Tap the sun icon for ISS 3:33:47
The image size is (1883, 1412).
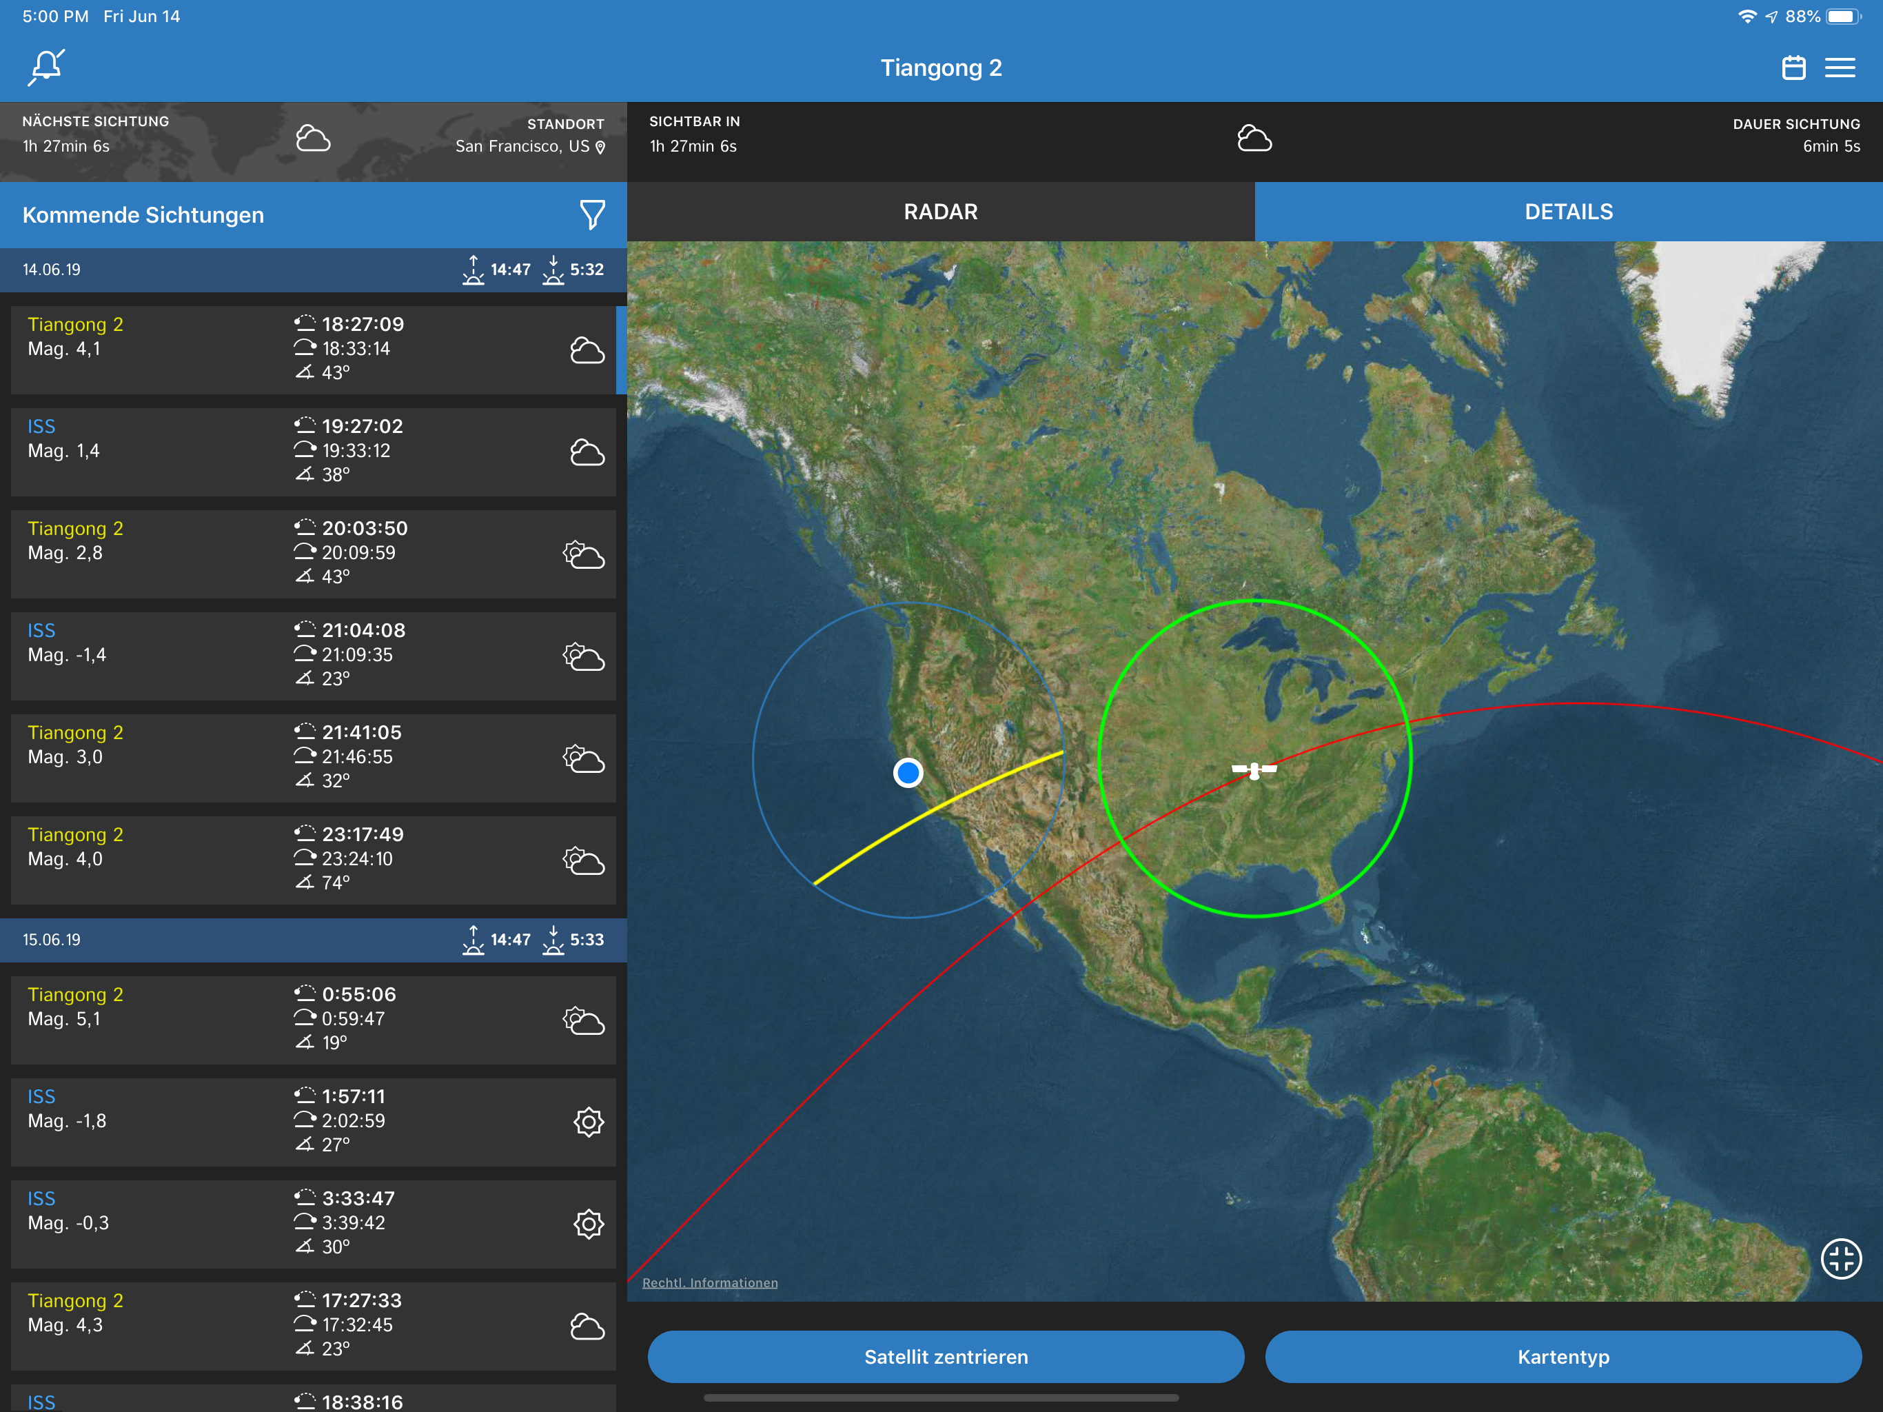click(x=588, y=1224)
